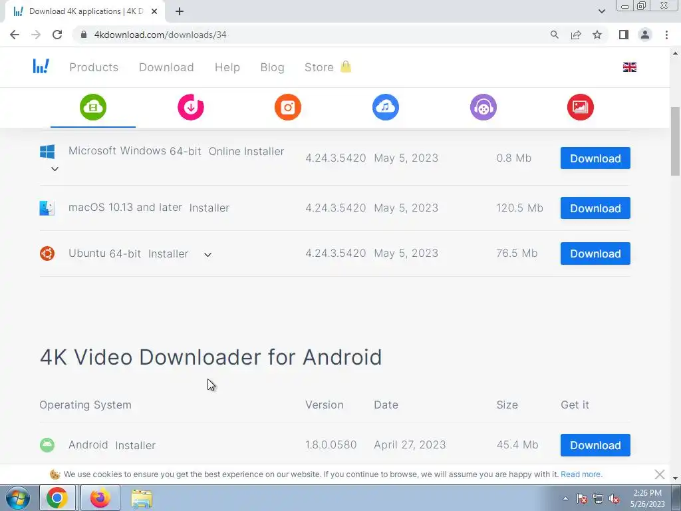Bookmark this page with star icon
The width and height of the screenshot is (681, 511).
click(597, 35)
